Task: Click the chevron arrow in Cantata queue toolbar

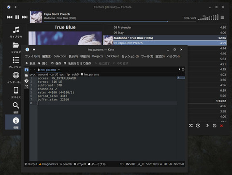Action: [x=207, y=126]
